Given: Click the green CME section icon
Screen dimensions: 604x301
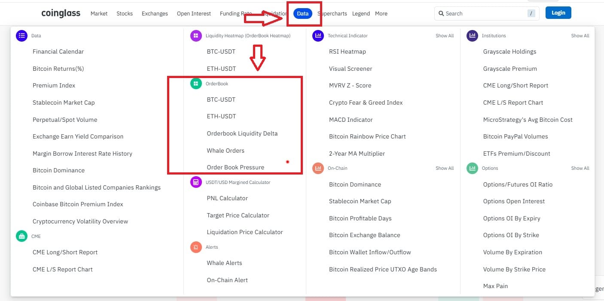Looking at the screenshot, I should tap(21, 236).
